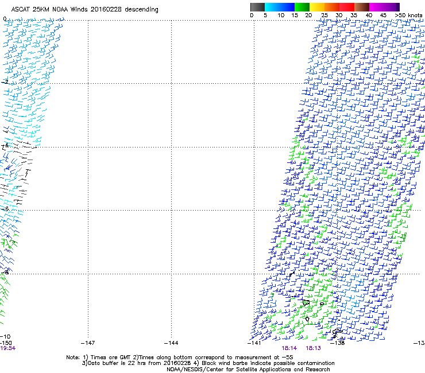The width and height of the screenshot is (425, 373).
Task: Select the '35' label on the color scale
Action: (x=354, y=15)
